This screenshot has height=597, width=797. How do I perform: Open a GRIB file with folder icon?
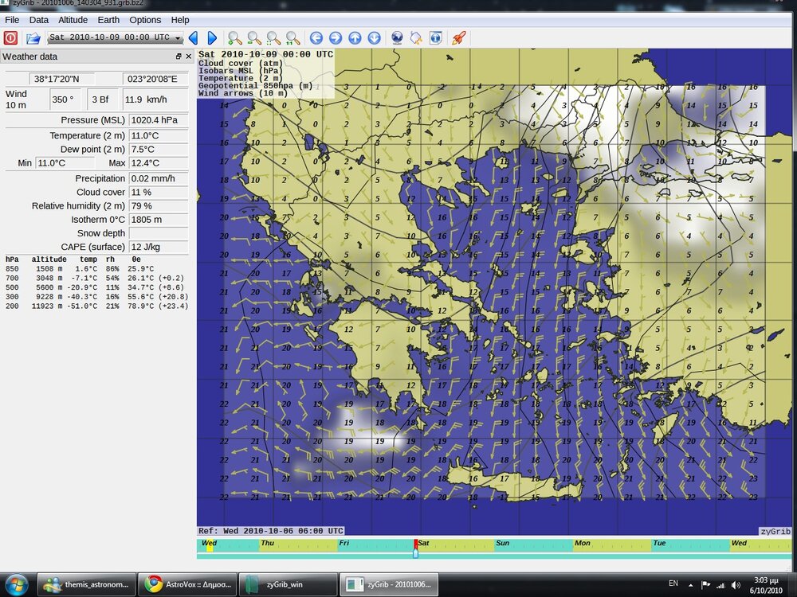33,37
